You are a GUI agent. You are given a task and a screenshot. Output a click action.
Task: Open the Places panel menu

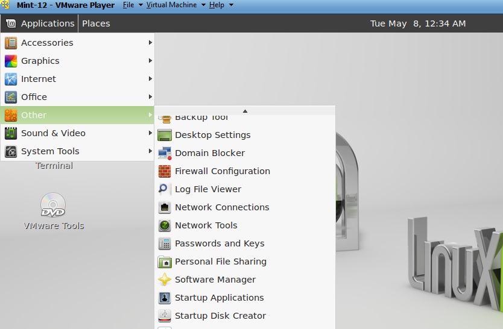pyautogui.click(x=96, y=23)
